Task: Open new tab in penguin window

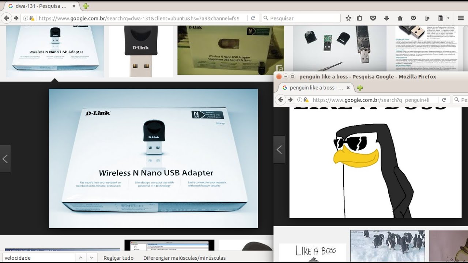Action: (x=360, y=88)
